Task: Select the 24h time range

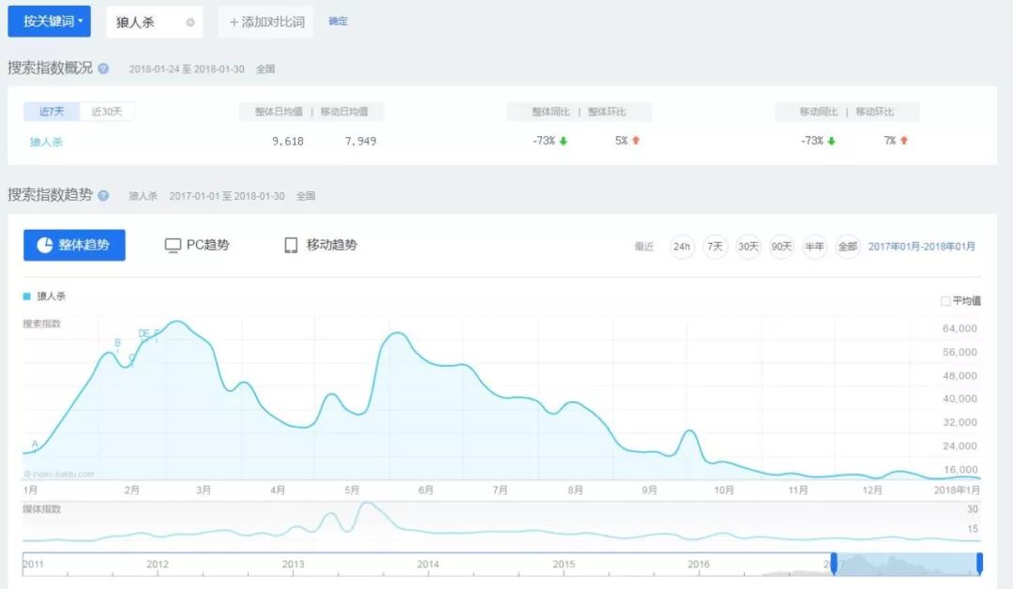Action: tap(682, 247)
